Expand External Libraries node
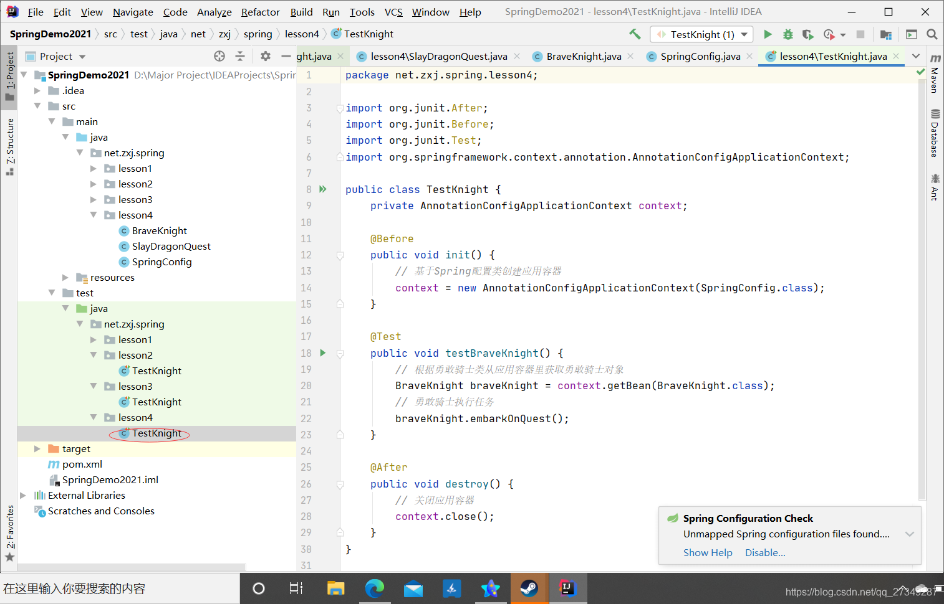This screenshot has width=944, height=604. click(x=23, y=495)
